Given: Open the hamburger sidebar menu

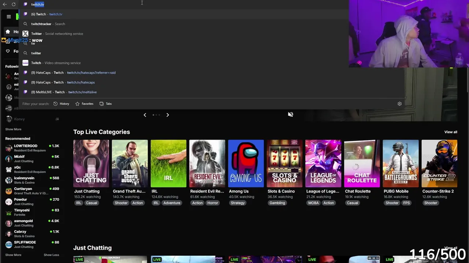Looking at the screenshot, I should [9, 16].
